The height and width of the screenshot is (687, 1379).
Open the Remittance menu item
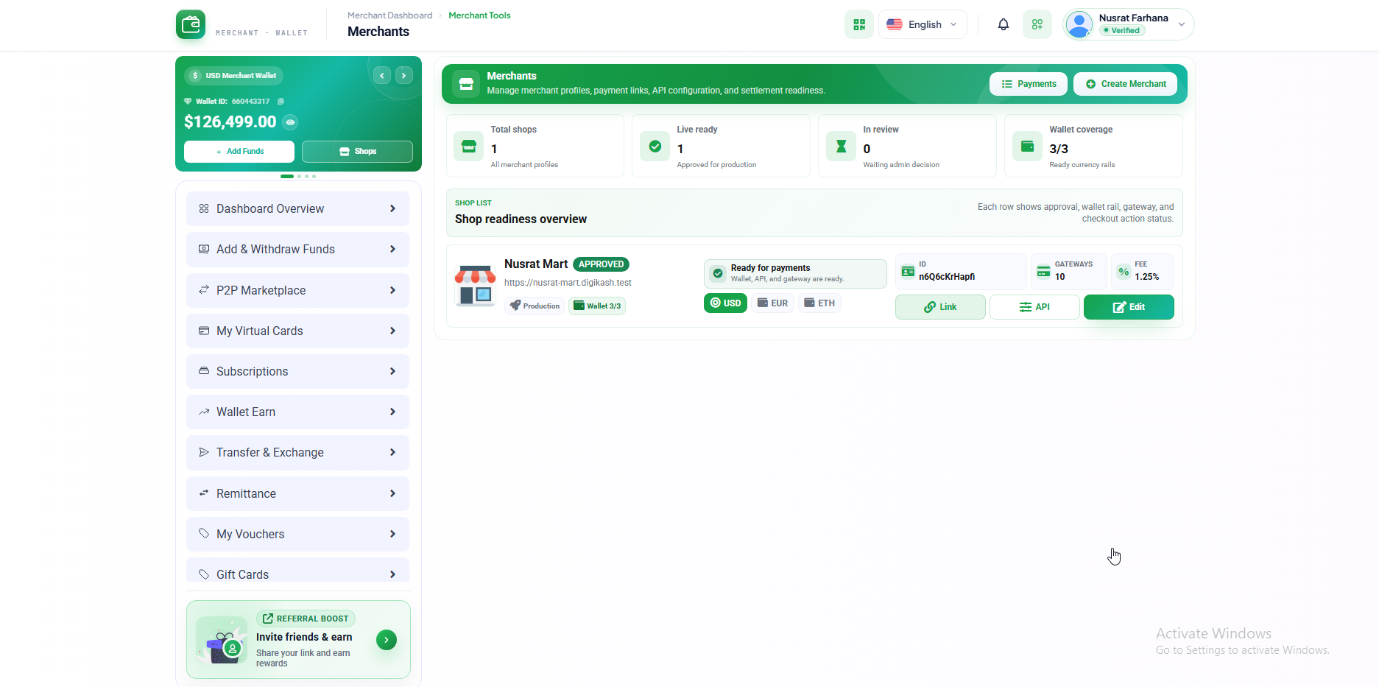click(297, 493)
